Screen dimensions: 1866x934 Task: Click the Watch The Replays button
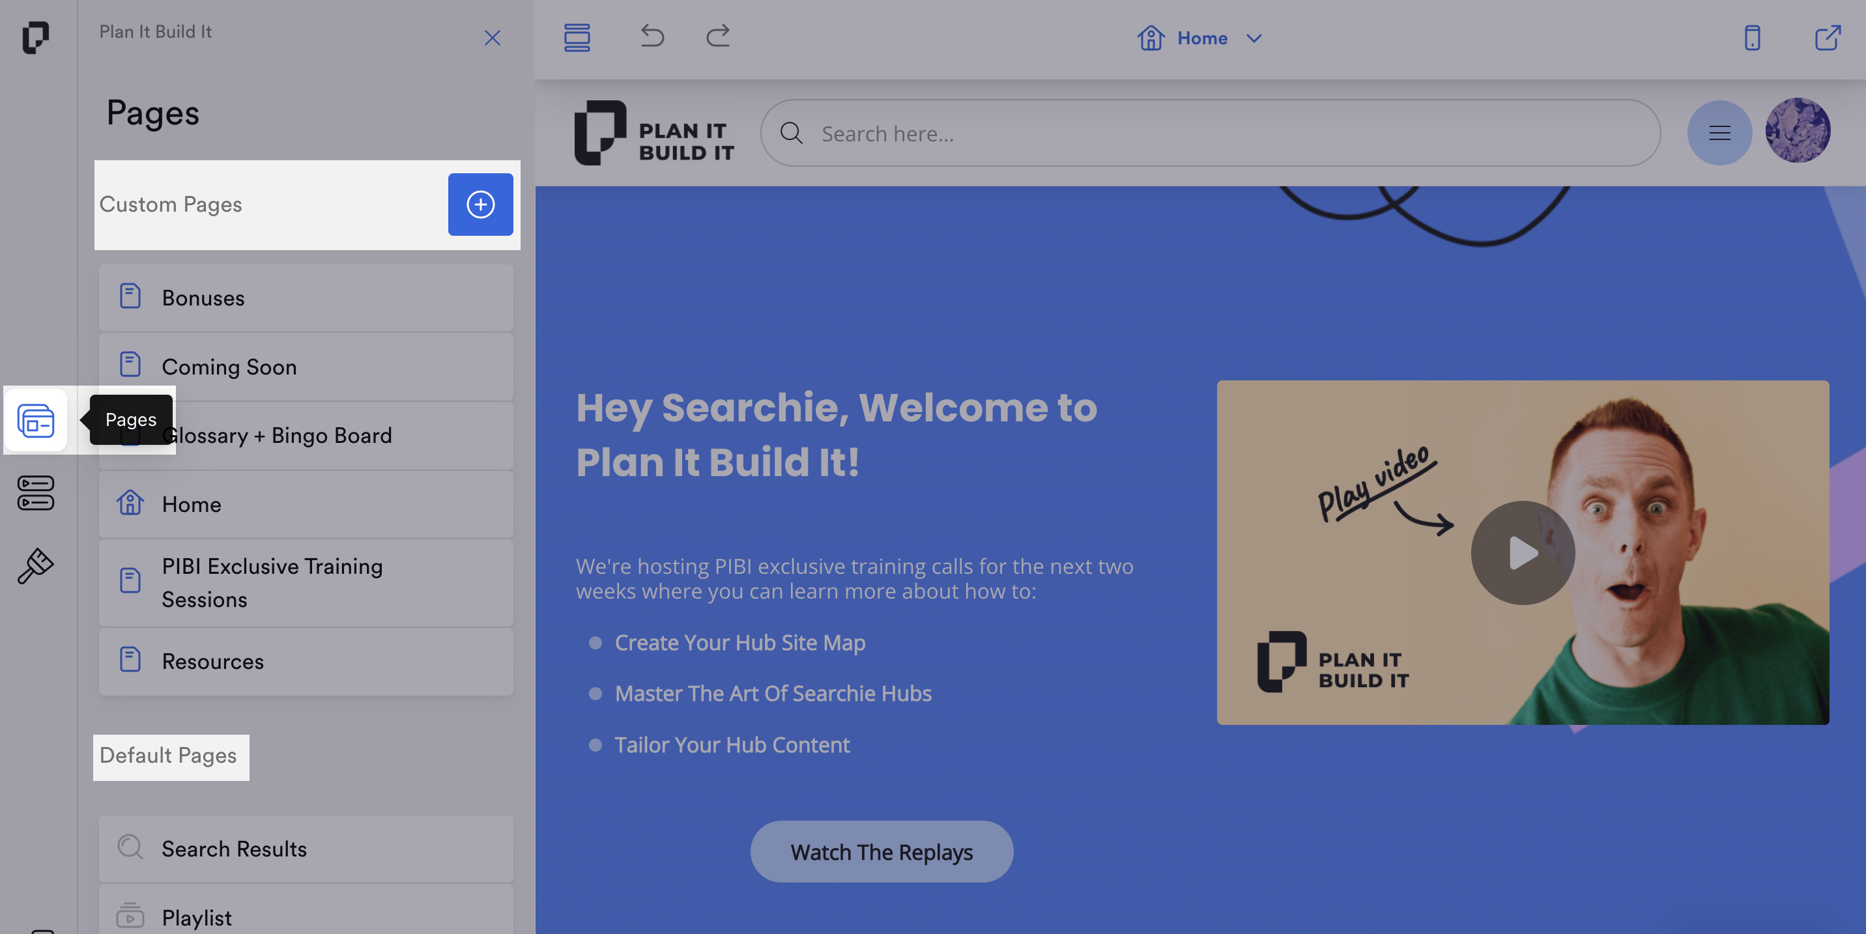click(882, 851)
